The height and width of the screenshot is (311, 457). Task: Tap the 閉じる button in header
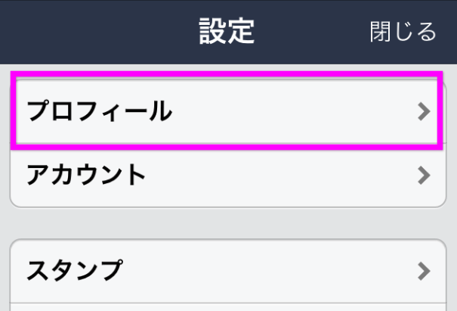click(x=403, y=32)
